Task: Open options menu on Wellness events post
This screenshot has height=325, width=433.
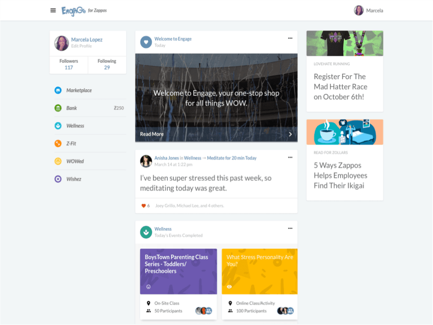Action: tap(290, 228)
